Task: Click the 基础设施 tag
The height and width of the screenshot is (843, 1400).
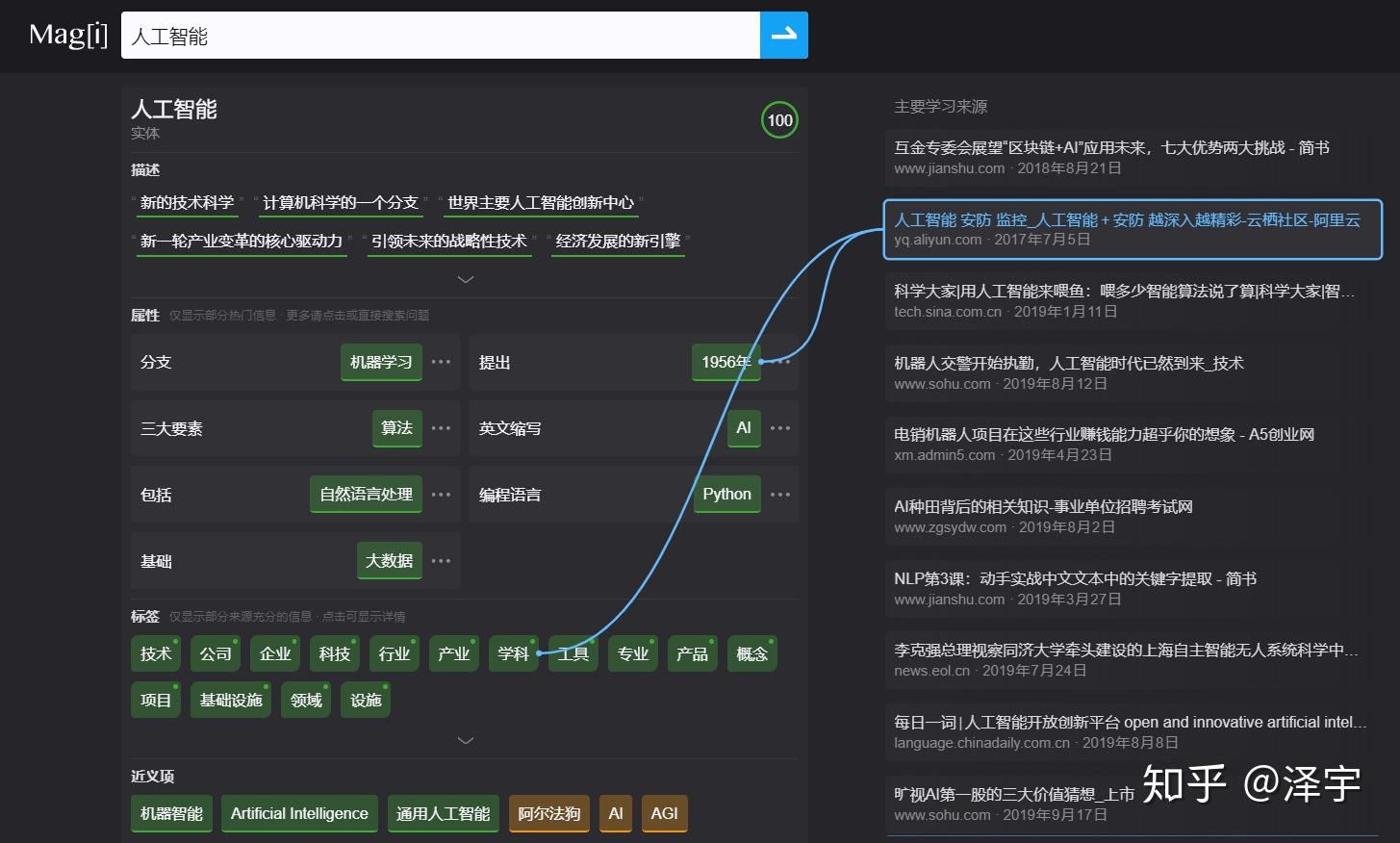Action: (x=231, y=701)
